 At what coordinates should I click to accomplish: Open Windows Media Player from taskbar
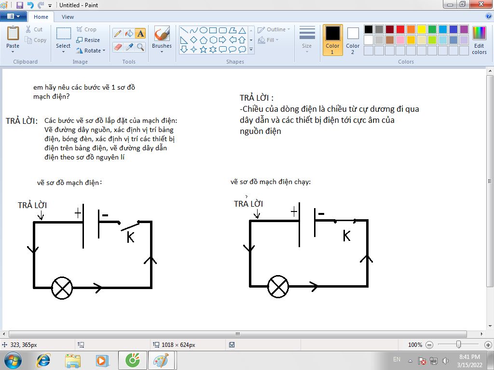[102, 360]
